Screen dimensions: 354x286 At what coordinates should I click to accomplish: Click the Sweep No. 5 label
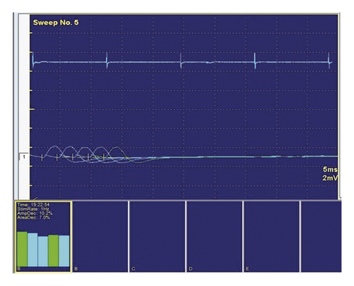(x=56, y=23)
